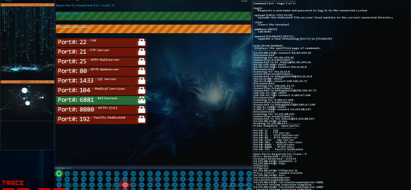Screen dimensions: 411x190
Task: Click 'Proxy Active -- Cannot Execute' terminal line
Action: [x=277, y=173]
